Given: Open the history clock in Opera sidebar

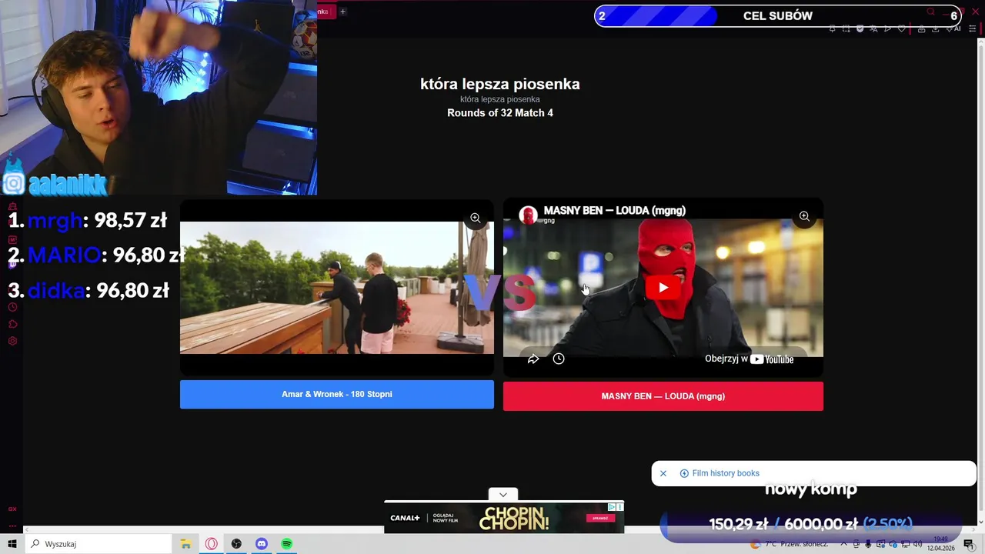Looking at the screenshot, I should pyautogui.click(x=12, y=307).
